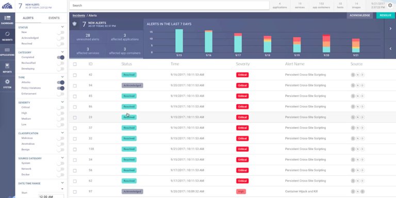The height and width of the screenshot is (198, 396).
Task: Toggle the New status filter
Action: tap(61, 32)
